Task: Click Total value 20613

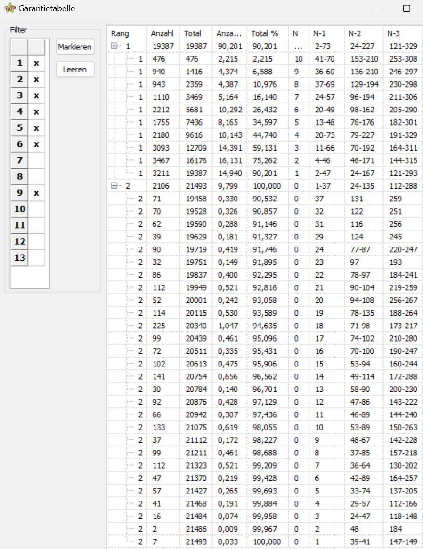Action: click(196, 364)
